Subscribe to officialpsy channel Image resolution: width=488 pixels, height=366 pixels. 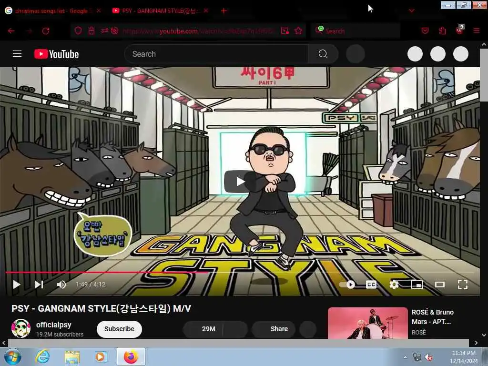(119, 329)
